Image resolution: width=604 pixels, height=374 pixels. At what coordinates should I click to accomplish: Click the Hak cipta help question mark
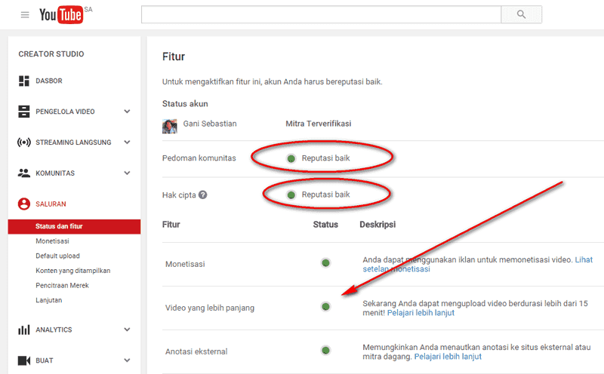[203, 195]
